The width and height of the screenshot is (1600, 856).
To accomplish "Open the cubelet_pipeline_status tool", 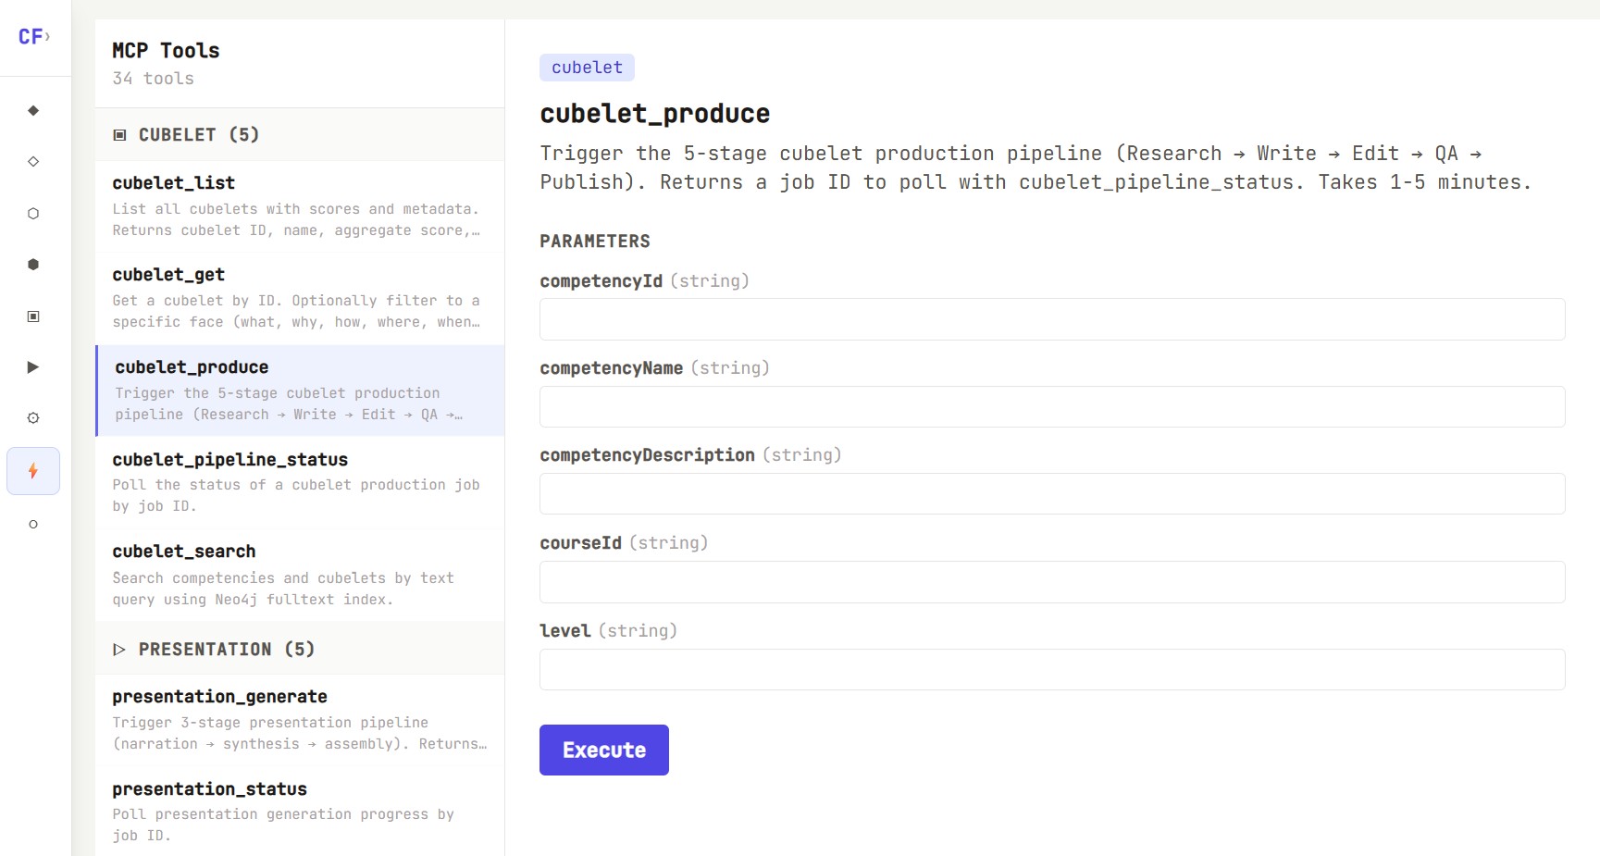I will (299, 482).
